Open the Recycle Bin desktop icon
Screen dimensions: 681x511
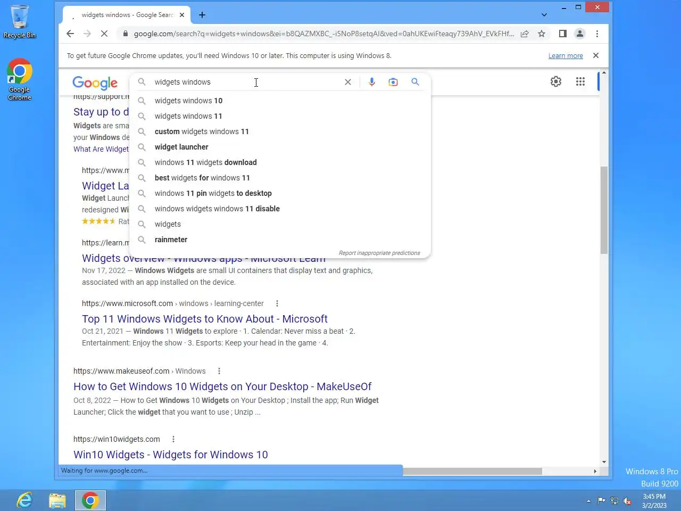[20, 22]
